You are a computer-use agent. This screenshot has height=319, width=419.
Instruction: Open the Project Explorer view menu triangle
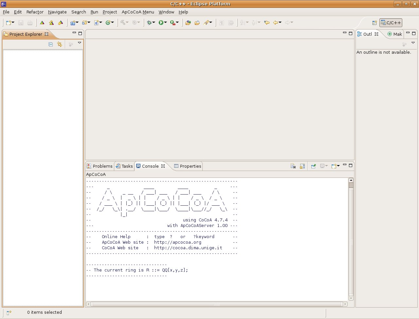80,43
